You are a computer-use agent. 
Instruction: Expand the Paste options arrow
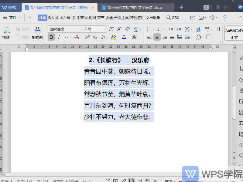(11, 37)
